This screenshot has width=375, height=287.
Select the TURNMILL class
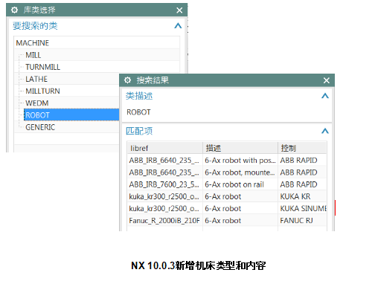[42, 67]
